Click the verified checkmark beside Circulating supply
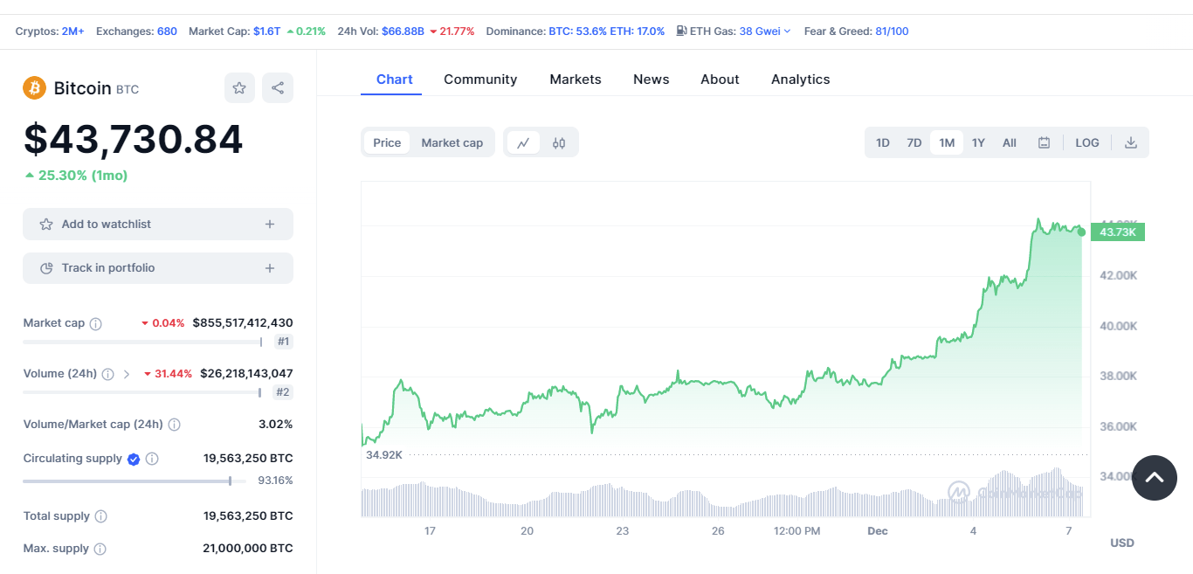The image size is (1193, 574). 134,459
